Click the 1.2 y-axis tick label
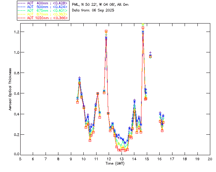216x172 pixels. click(x=15, y=32)
